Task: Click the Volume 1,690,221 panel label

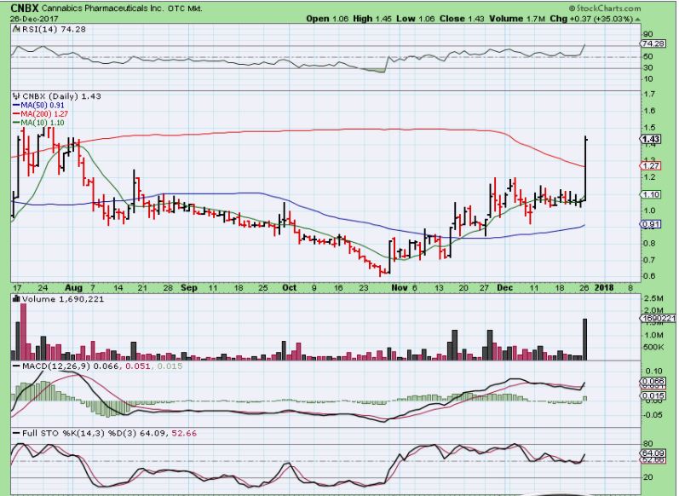Action: [63, 299]
